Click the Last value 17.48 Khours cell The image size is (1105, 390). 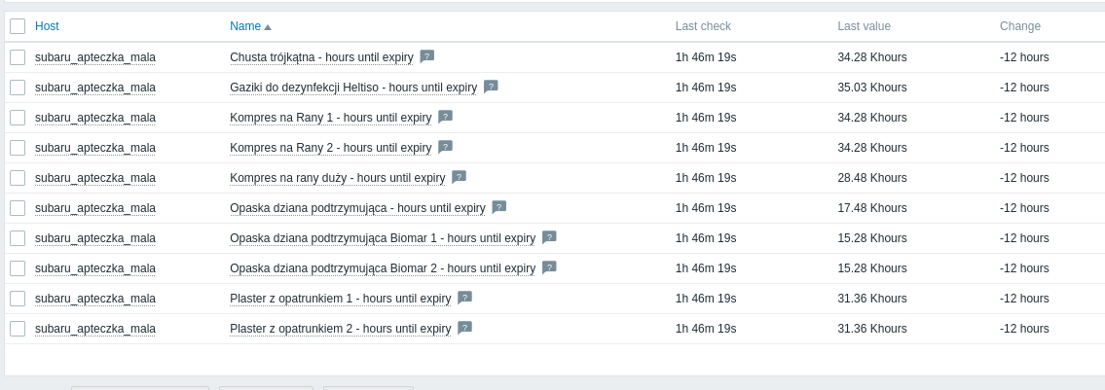[871, 208]
